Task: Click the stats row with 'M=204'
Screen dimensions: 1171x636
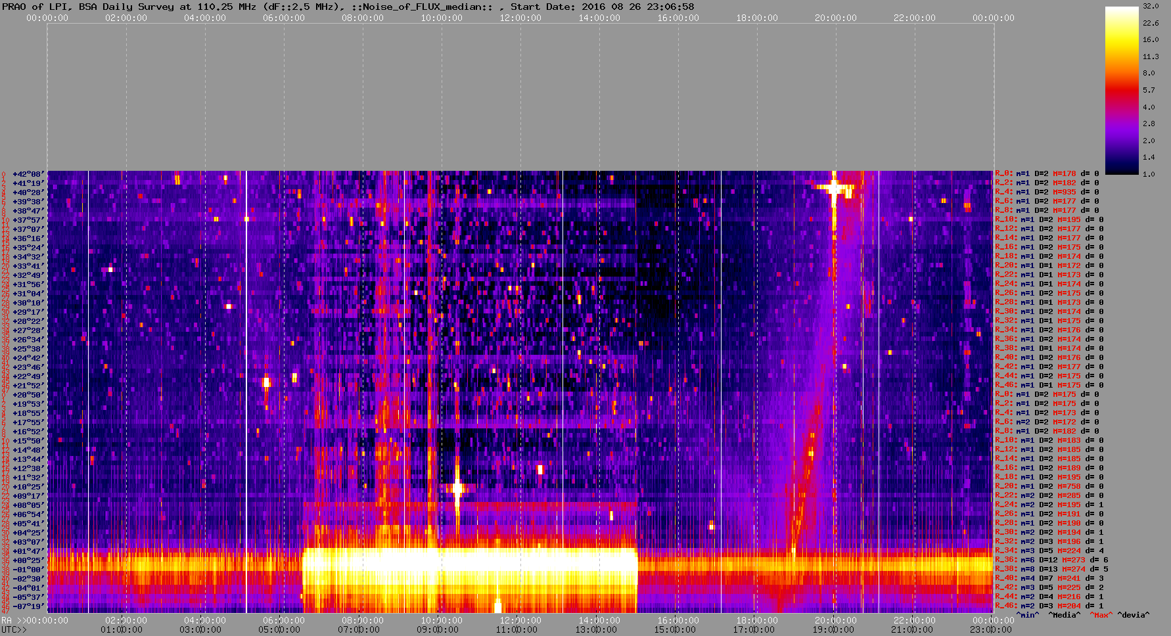Action: [1049, 606]
